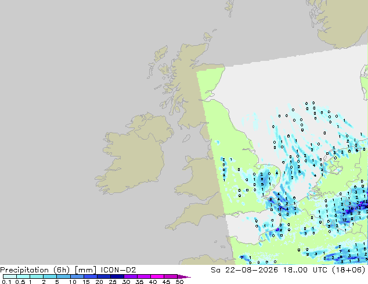Image resolution: width=368 pixels, height=284 pixels.
Task: Select the legend swatch between 2 and 5
Action: pos(50,276)
